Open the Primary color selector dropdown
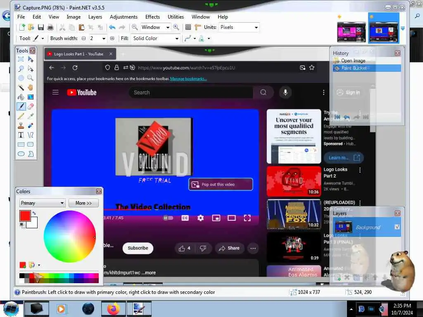 [x=43, y=203]
